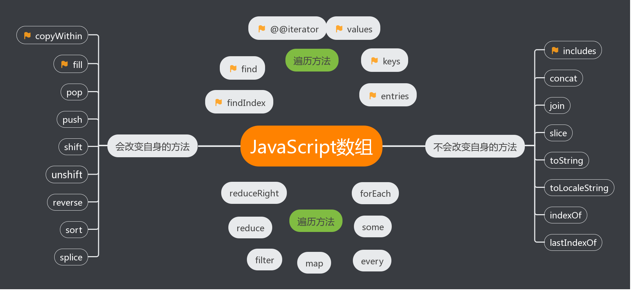This screenshot has height=291, width=634.
Task: Select the lastIndexOf subtopic
Action: pyautogui.click(x=573, y=243)
